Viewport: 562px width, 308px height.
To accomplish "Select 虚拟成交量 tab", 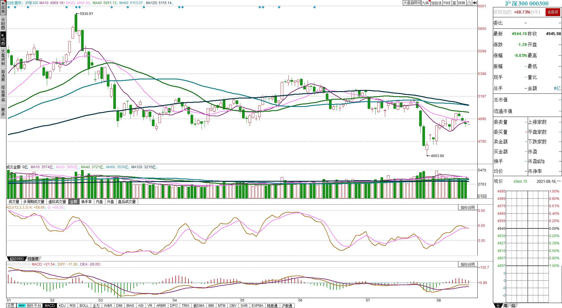I will 57,202.
